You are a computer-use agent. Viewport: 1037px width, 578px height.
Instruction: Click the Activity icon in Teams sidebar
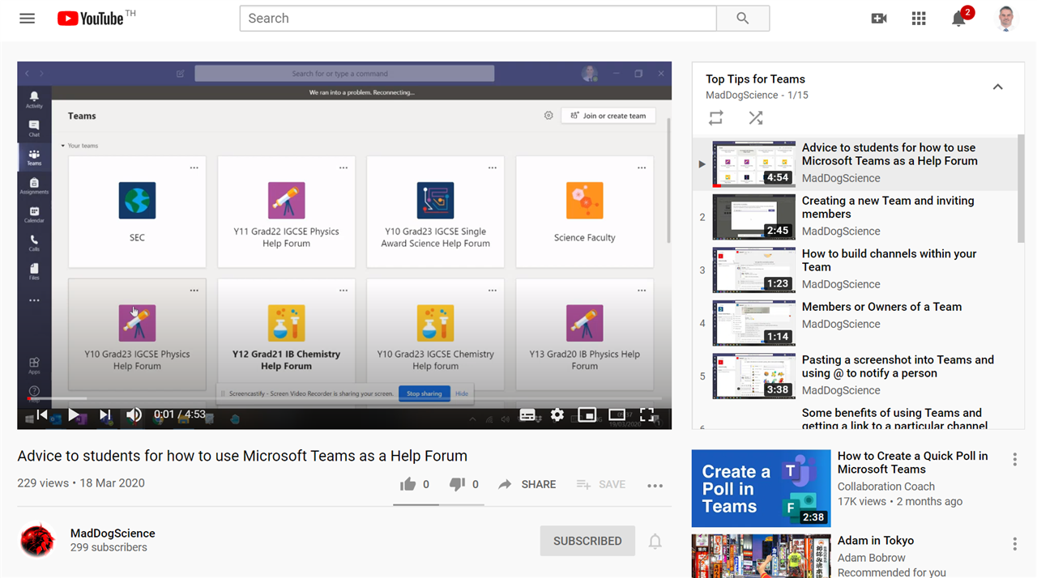click(34, 100)
